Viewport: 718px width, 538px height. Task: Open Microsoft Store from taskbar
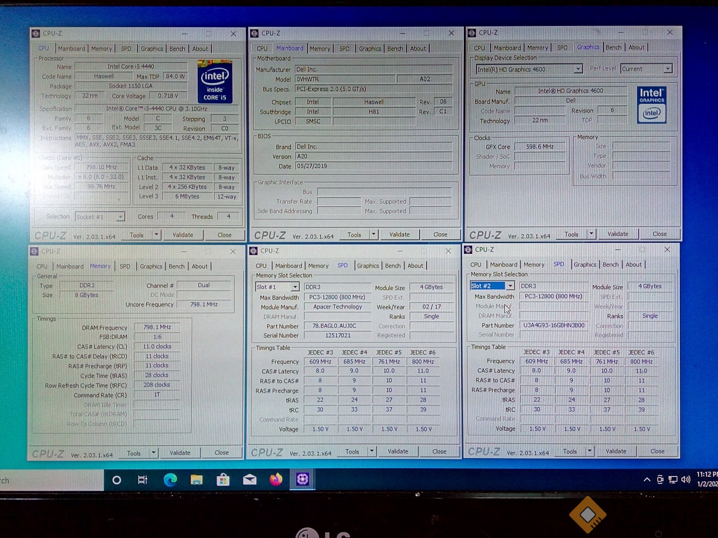tap(223, 480)
